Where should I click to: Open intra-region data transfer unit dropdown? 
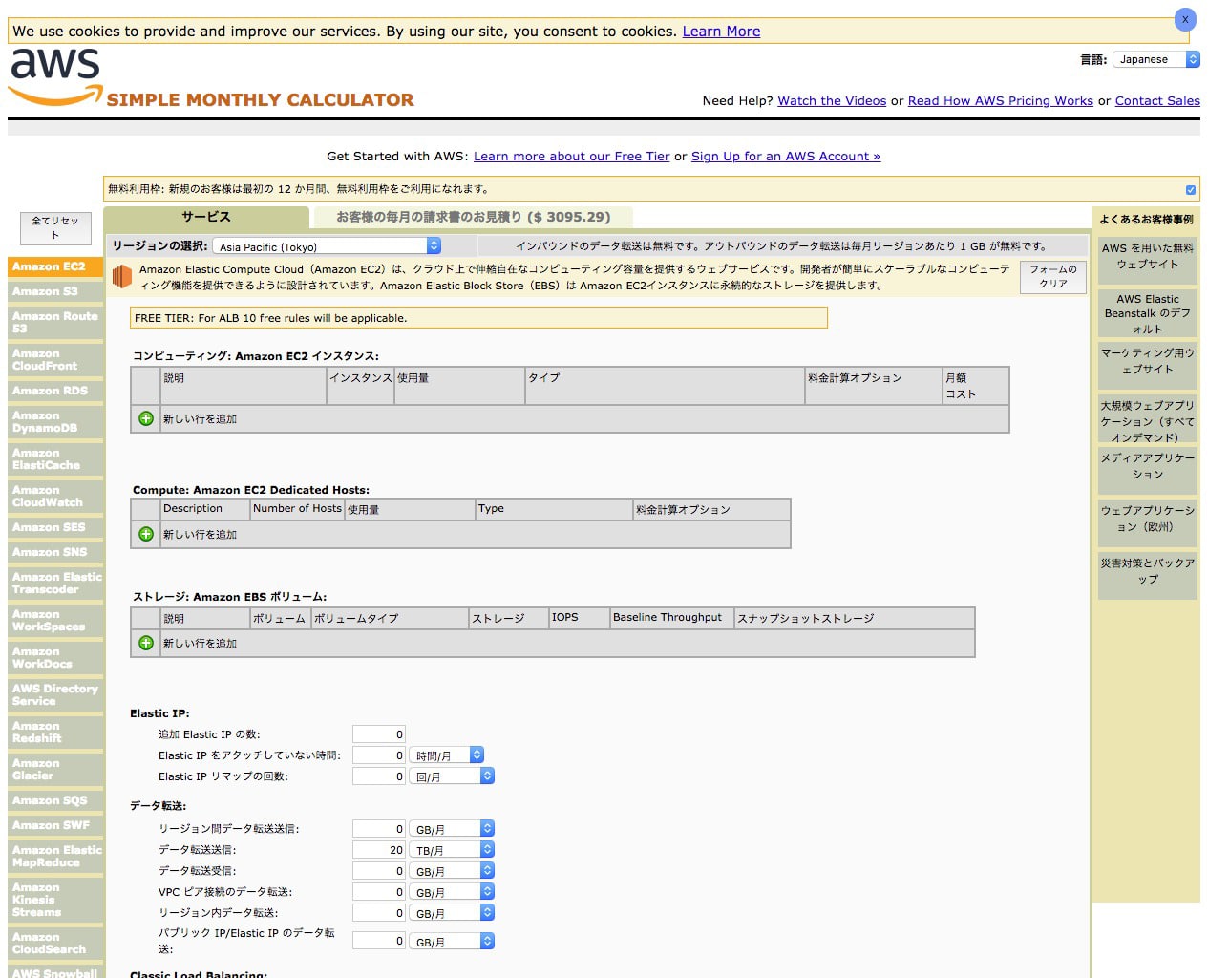(x=452, y=913)
